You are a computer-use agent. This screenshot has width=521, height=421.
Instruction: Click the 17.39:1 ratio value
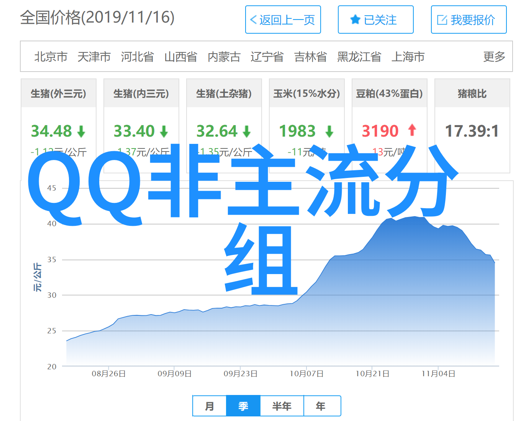point(472,131)
